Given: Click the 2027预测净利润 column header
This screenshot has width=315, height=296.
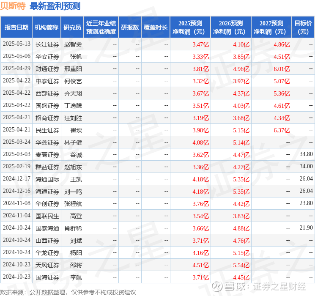Looking at the screenshot, I should pyautogui.click(x=271, y=27).
